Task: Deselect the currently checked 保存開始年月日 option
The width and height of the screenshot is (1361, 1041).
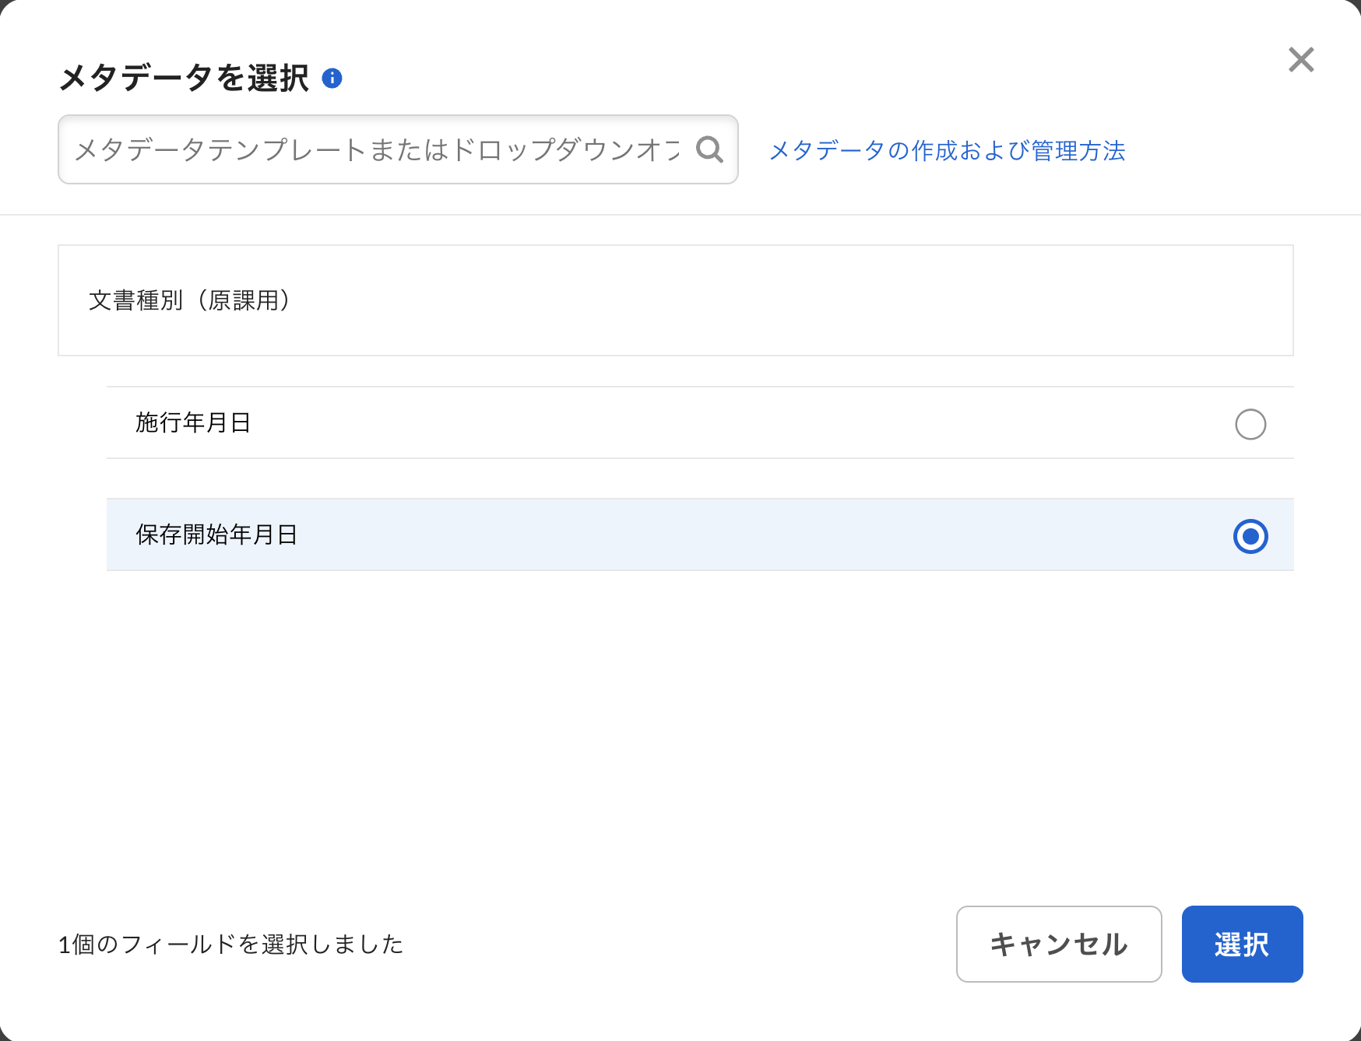Action: pos(1250,535)
